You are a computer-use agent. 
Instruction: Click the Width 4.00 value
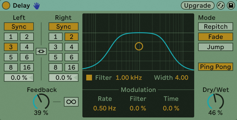182,78
